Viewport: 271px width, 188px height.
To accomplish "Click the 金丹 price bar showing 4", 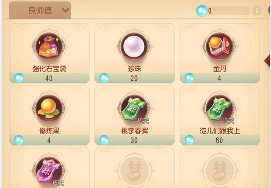I will pos(220,78).
